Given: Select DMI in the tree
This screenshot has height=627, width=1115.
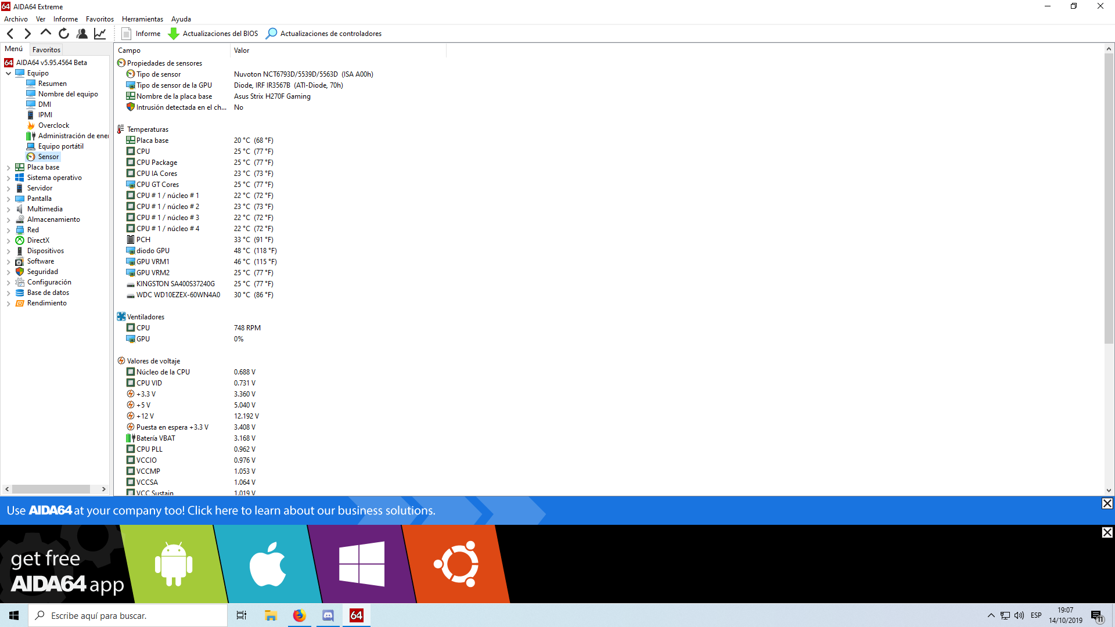Looking at the screenshot, I should (45, 105).
